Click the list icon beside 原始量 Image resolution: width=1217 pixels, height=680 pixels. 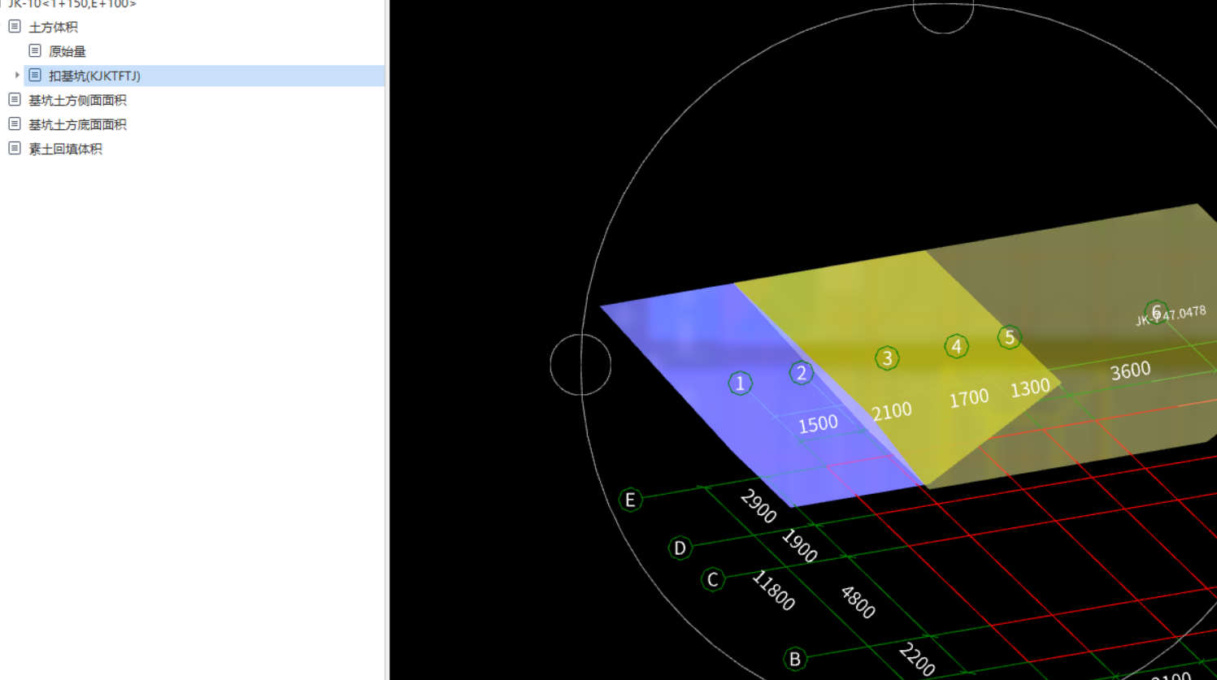pyautogui.click(x=35, y=50)
